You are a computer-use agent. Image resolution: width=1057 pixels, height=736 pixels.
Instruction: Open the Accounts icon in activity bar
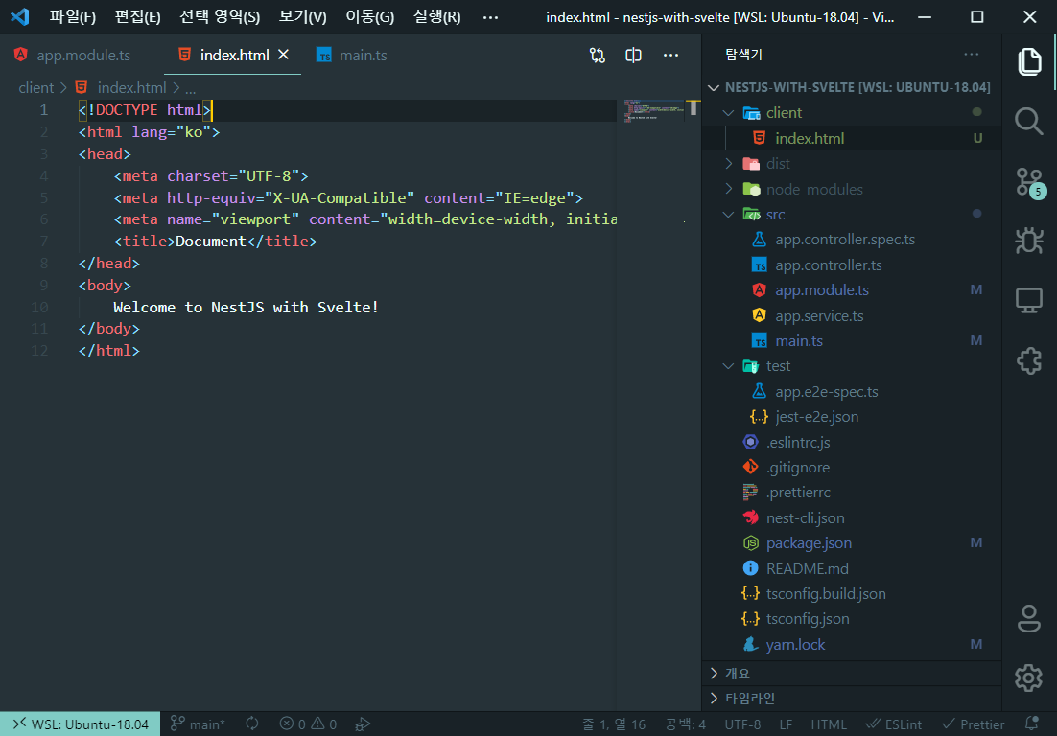[x=1029, y=618]
